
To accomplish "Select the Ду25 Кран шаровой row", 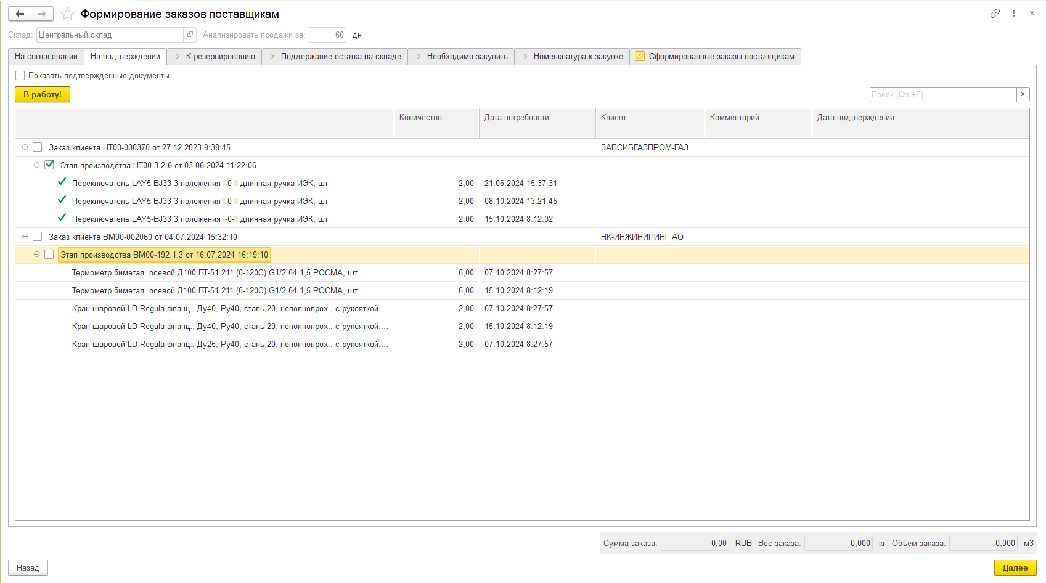I will pos(522,344).
